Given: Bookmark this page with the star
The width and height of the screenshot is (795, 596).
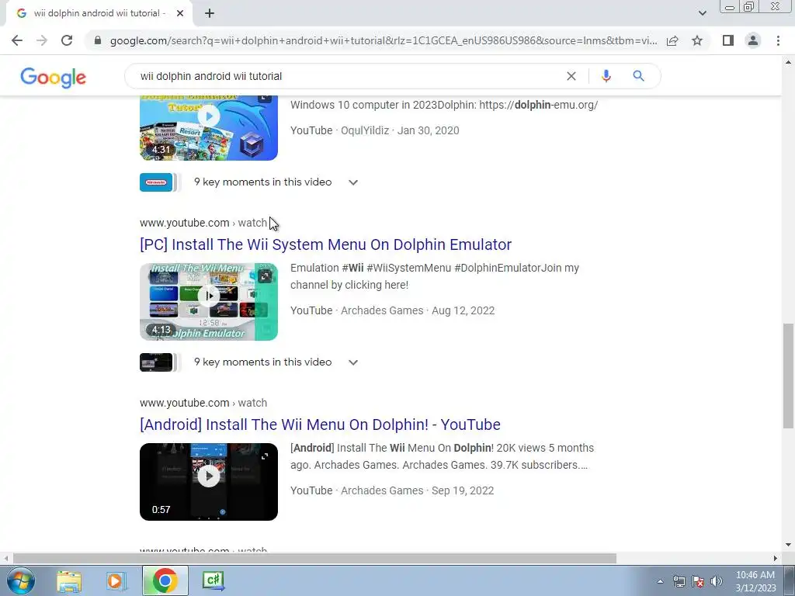Looking at the screenshot, I should tap(697, 40).
